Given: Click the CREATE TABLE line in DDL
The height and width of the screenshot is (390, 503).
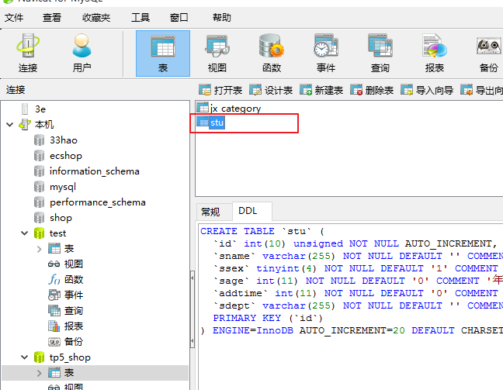Looking at the screenshot, I should point(262,231).
